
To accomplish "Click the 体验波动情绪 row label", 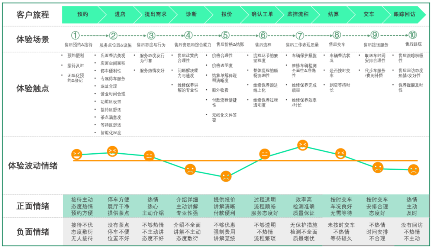I will [32, 165].
